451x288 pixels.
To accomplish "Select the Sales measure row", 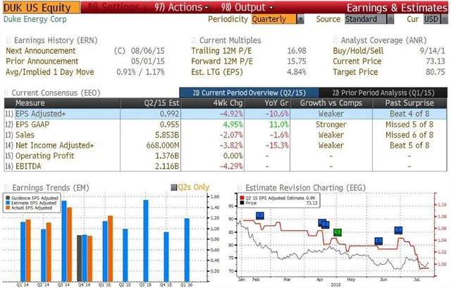I will coord(225,135).
